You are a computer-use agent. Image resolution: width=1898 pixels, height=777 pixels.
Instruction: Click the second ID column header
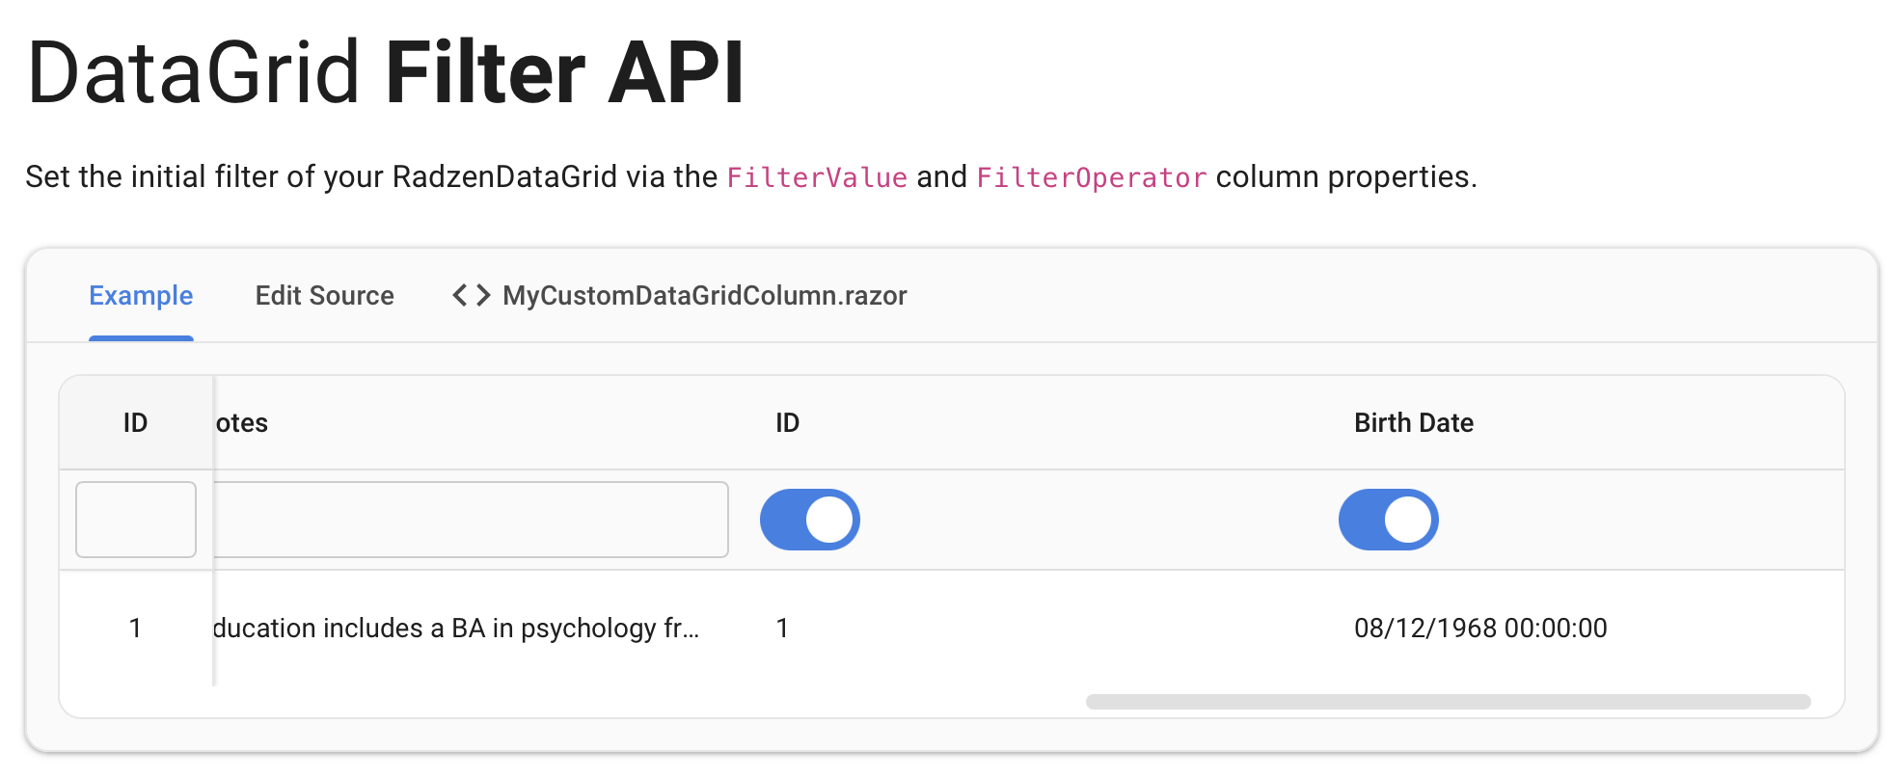(787, 423)
